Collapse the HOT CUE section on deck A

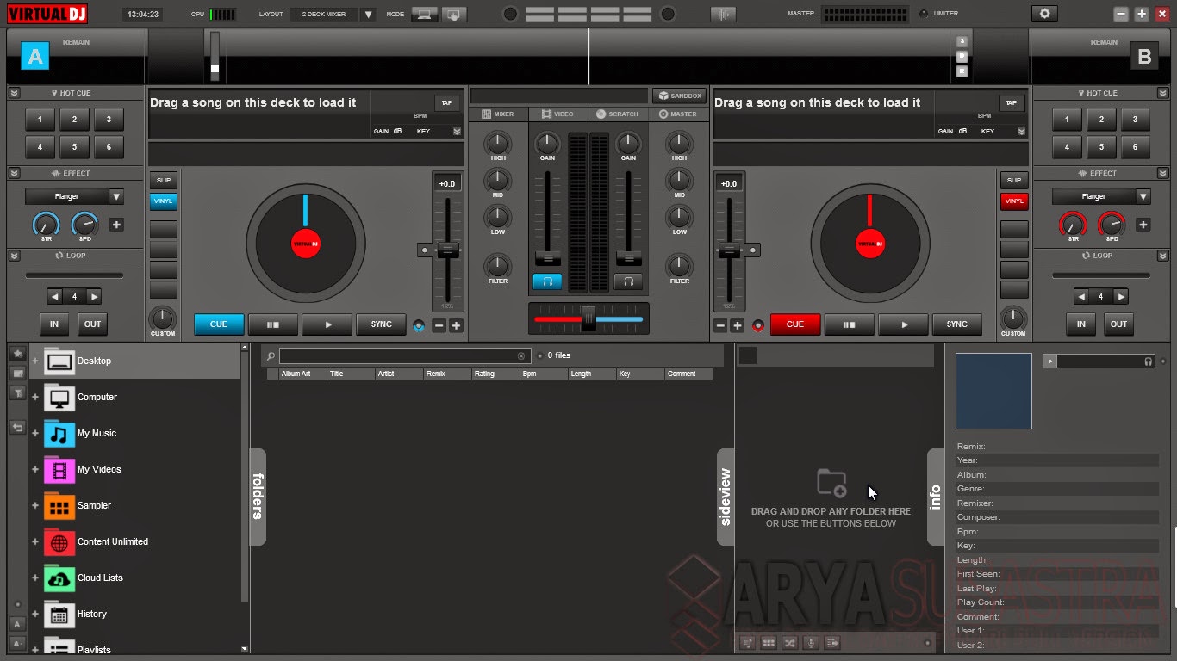[x=15, y=93]
